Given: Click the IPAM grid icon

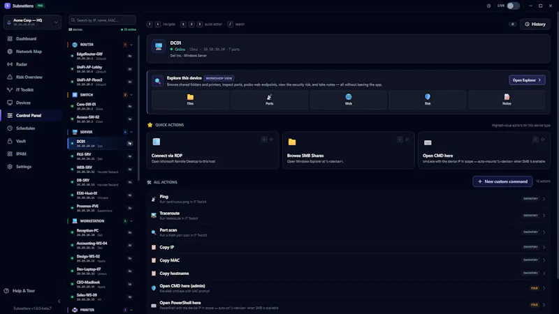Looking at the screenshot, I should pos(10,154).
